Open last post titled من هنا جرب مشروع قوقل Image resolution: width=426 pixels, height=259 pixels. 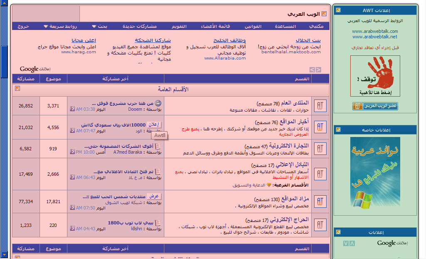(123, 103)
